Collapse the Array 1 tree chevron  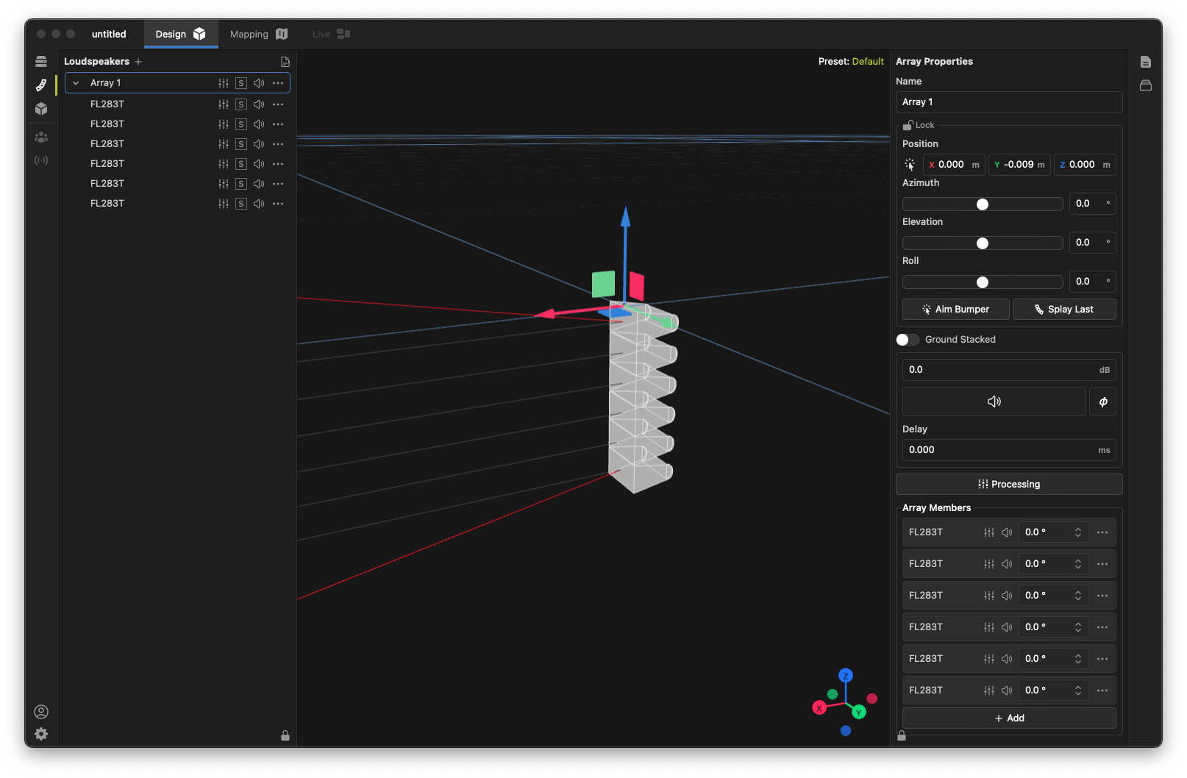pos(76,83)
